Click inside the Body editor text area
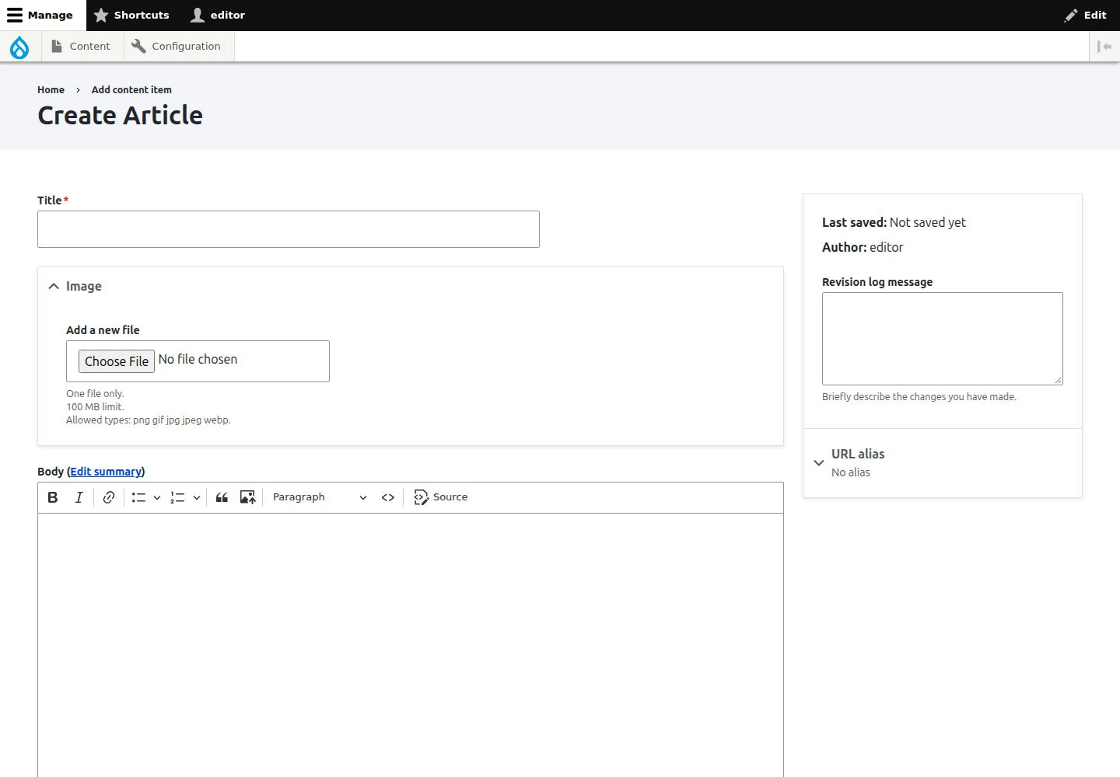 411,645
